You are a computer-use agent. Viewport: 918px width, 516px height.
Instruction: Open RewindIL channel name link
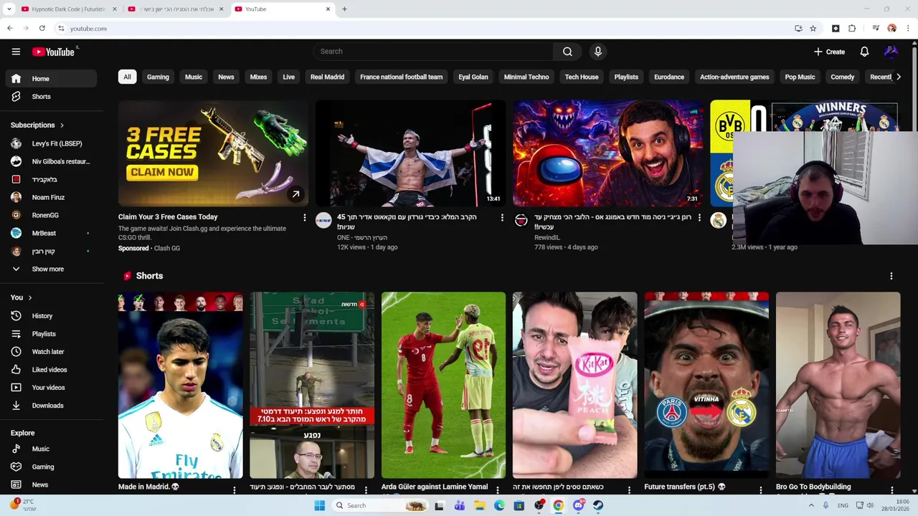546,238
